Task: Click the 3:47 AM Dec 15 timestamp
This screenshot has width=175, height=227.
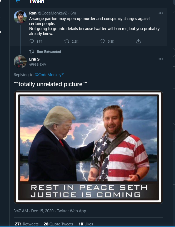Action: click(x=34, y=211)
